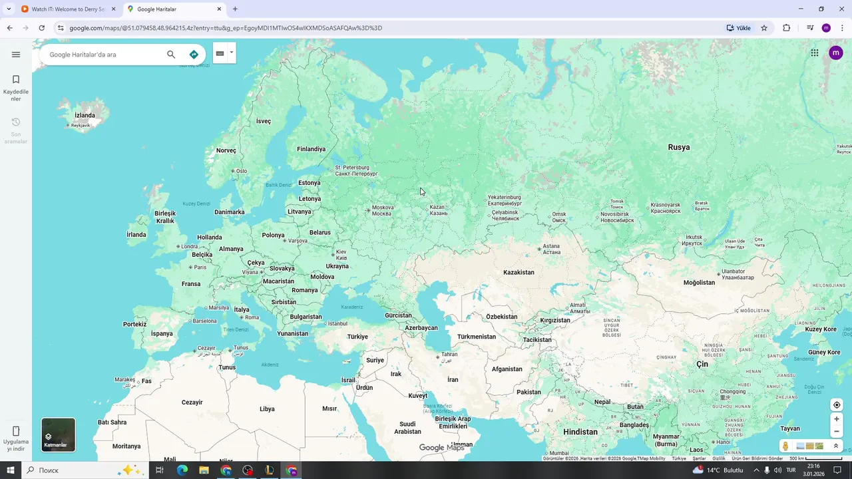Open the purple Google account avatar
Viewport: 852px width, 479px height.
pyautogui.click(x=836, y=53)
